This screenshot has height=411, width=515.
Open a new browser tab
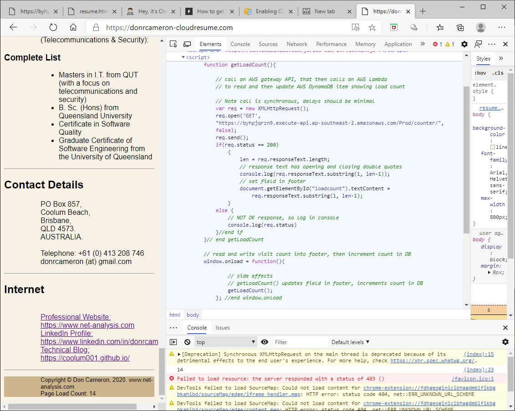point(423,11)
